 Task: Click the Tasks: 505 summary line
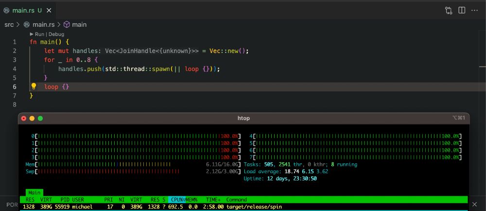coord(300,164)
